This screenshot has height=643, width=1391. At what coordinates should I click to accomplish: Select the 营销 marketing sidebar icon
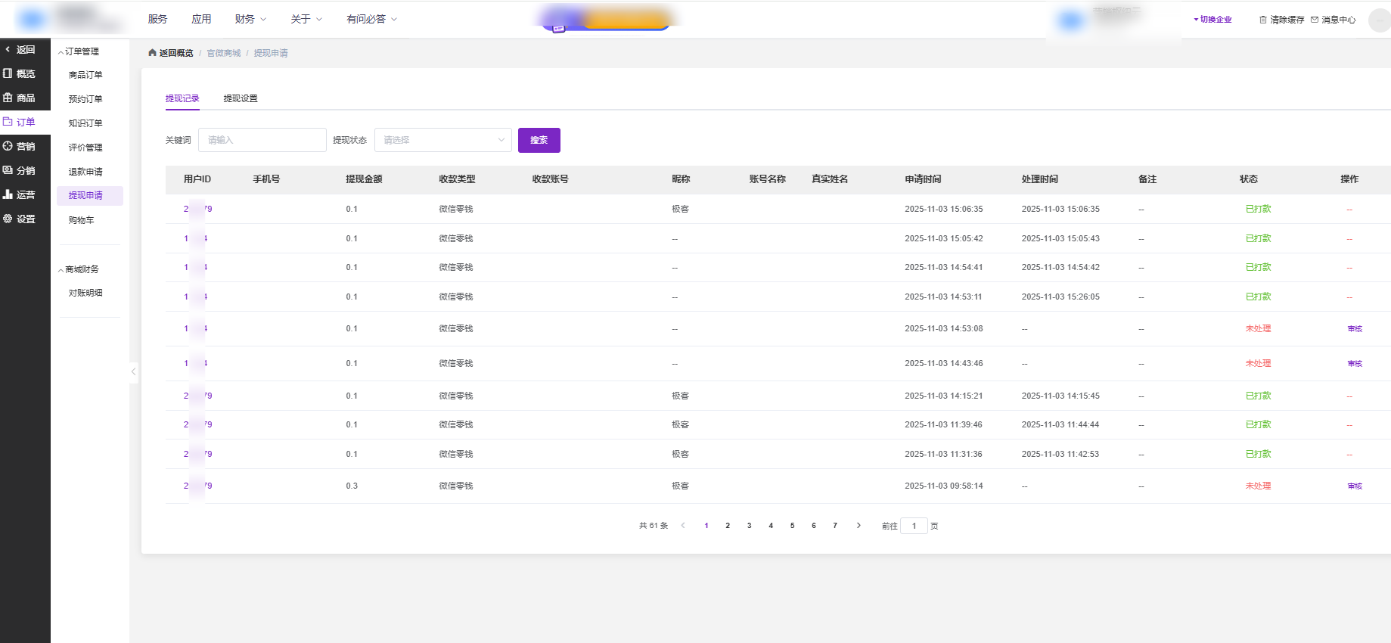coord(8,146)
